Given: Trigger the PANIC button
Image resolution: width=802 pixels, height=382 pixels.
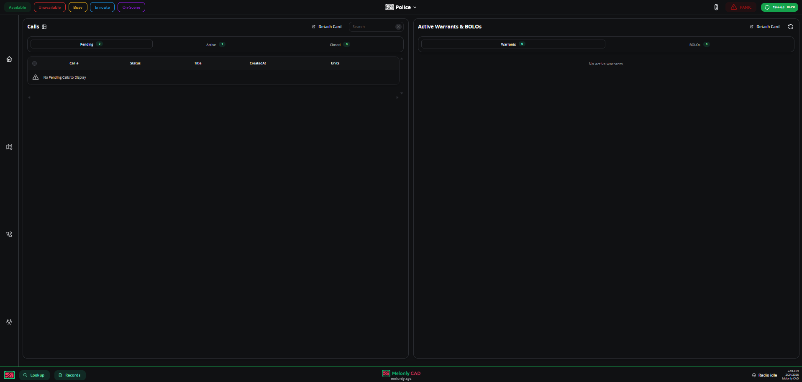Looking at the screenshot, I should (741, 7).
